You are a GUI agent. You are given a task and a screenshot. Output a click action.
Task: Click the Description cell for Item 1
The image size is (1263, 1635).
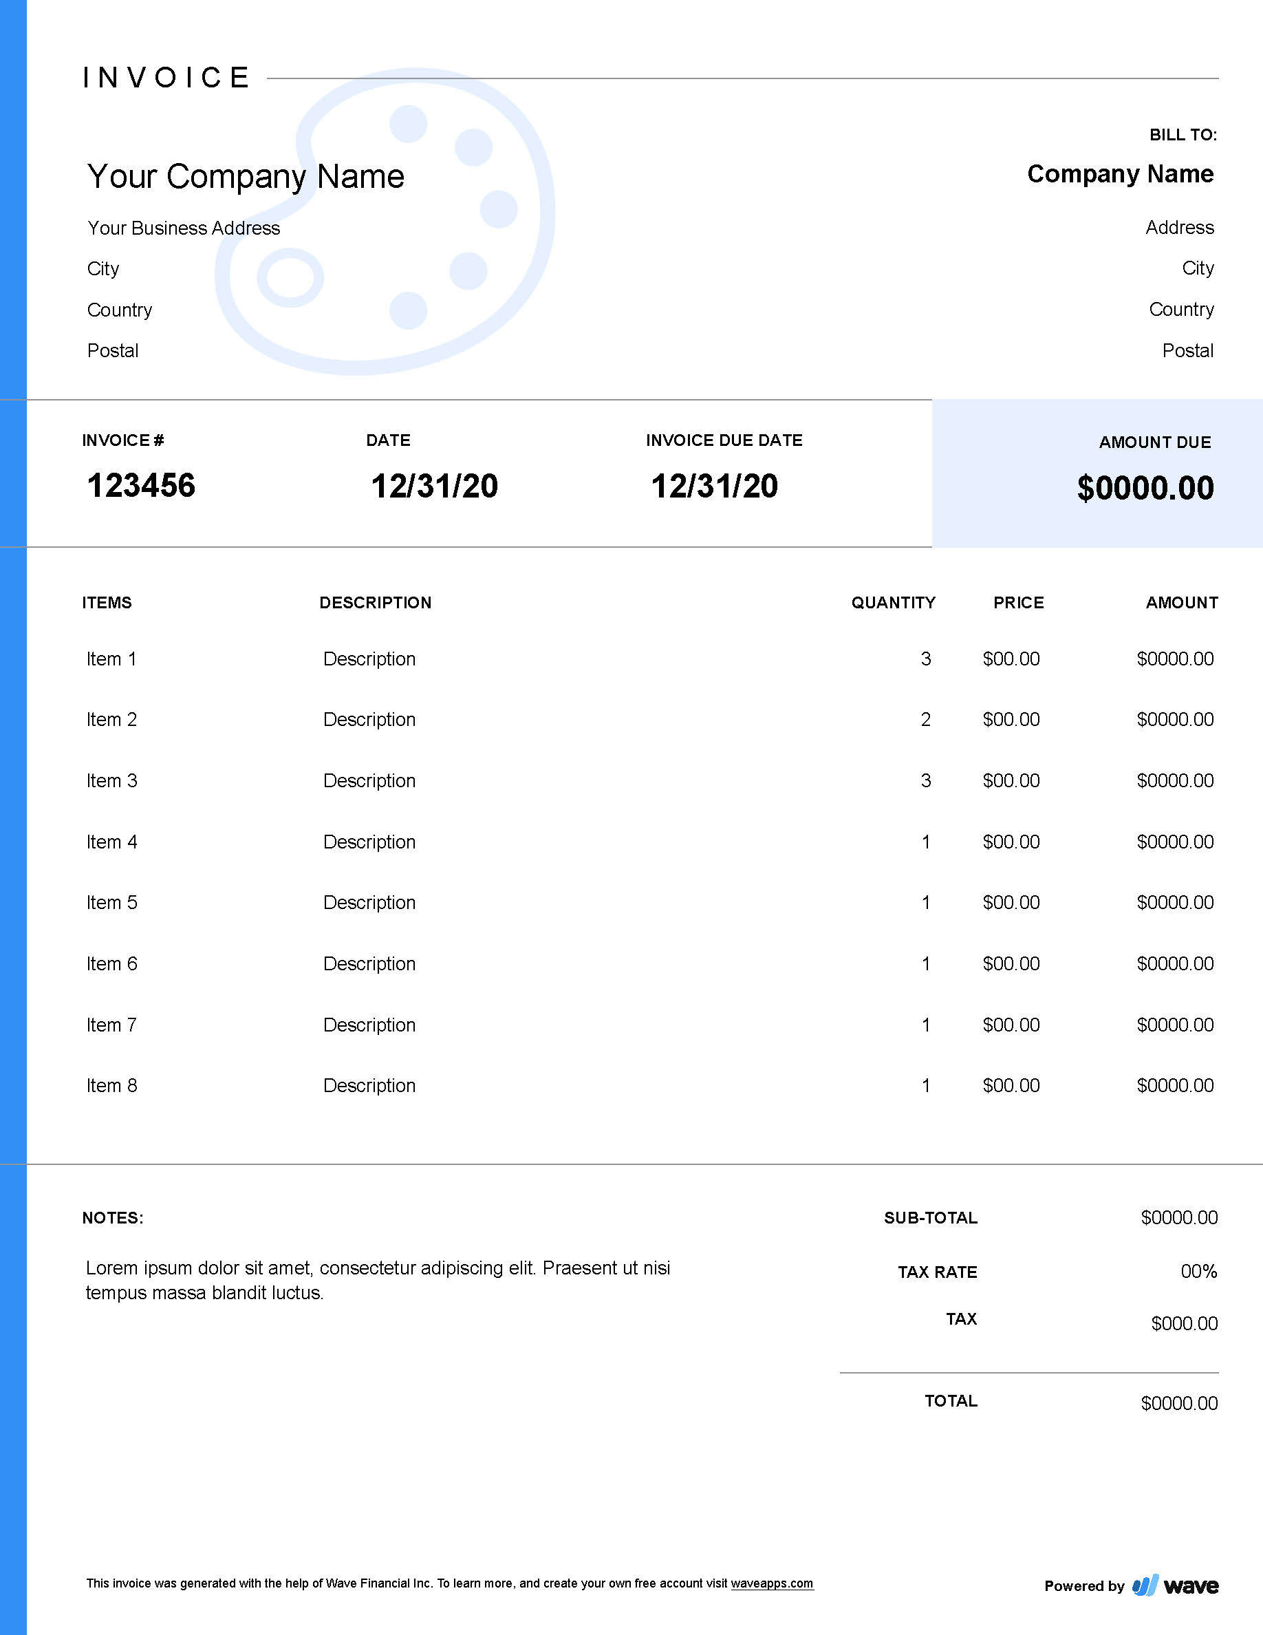(369, 659)
